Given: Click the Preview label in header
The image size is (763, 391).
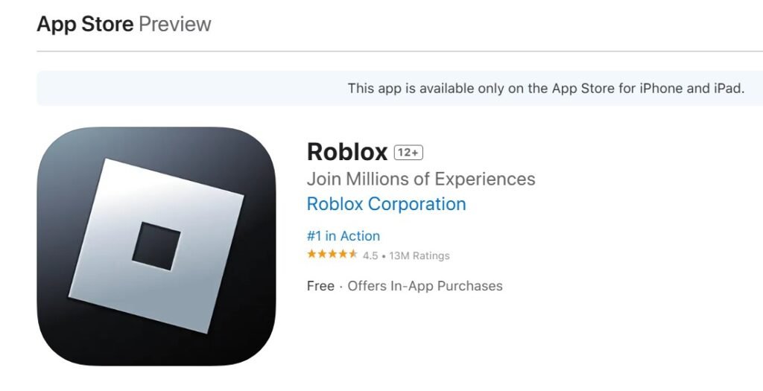Looking at the screenshot, I should (175, 24).
